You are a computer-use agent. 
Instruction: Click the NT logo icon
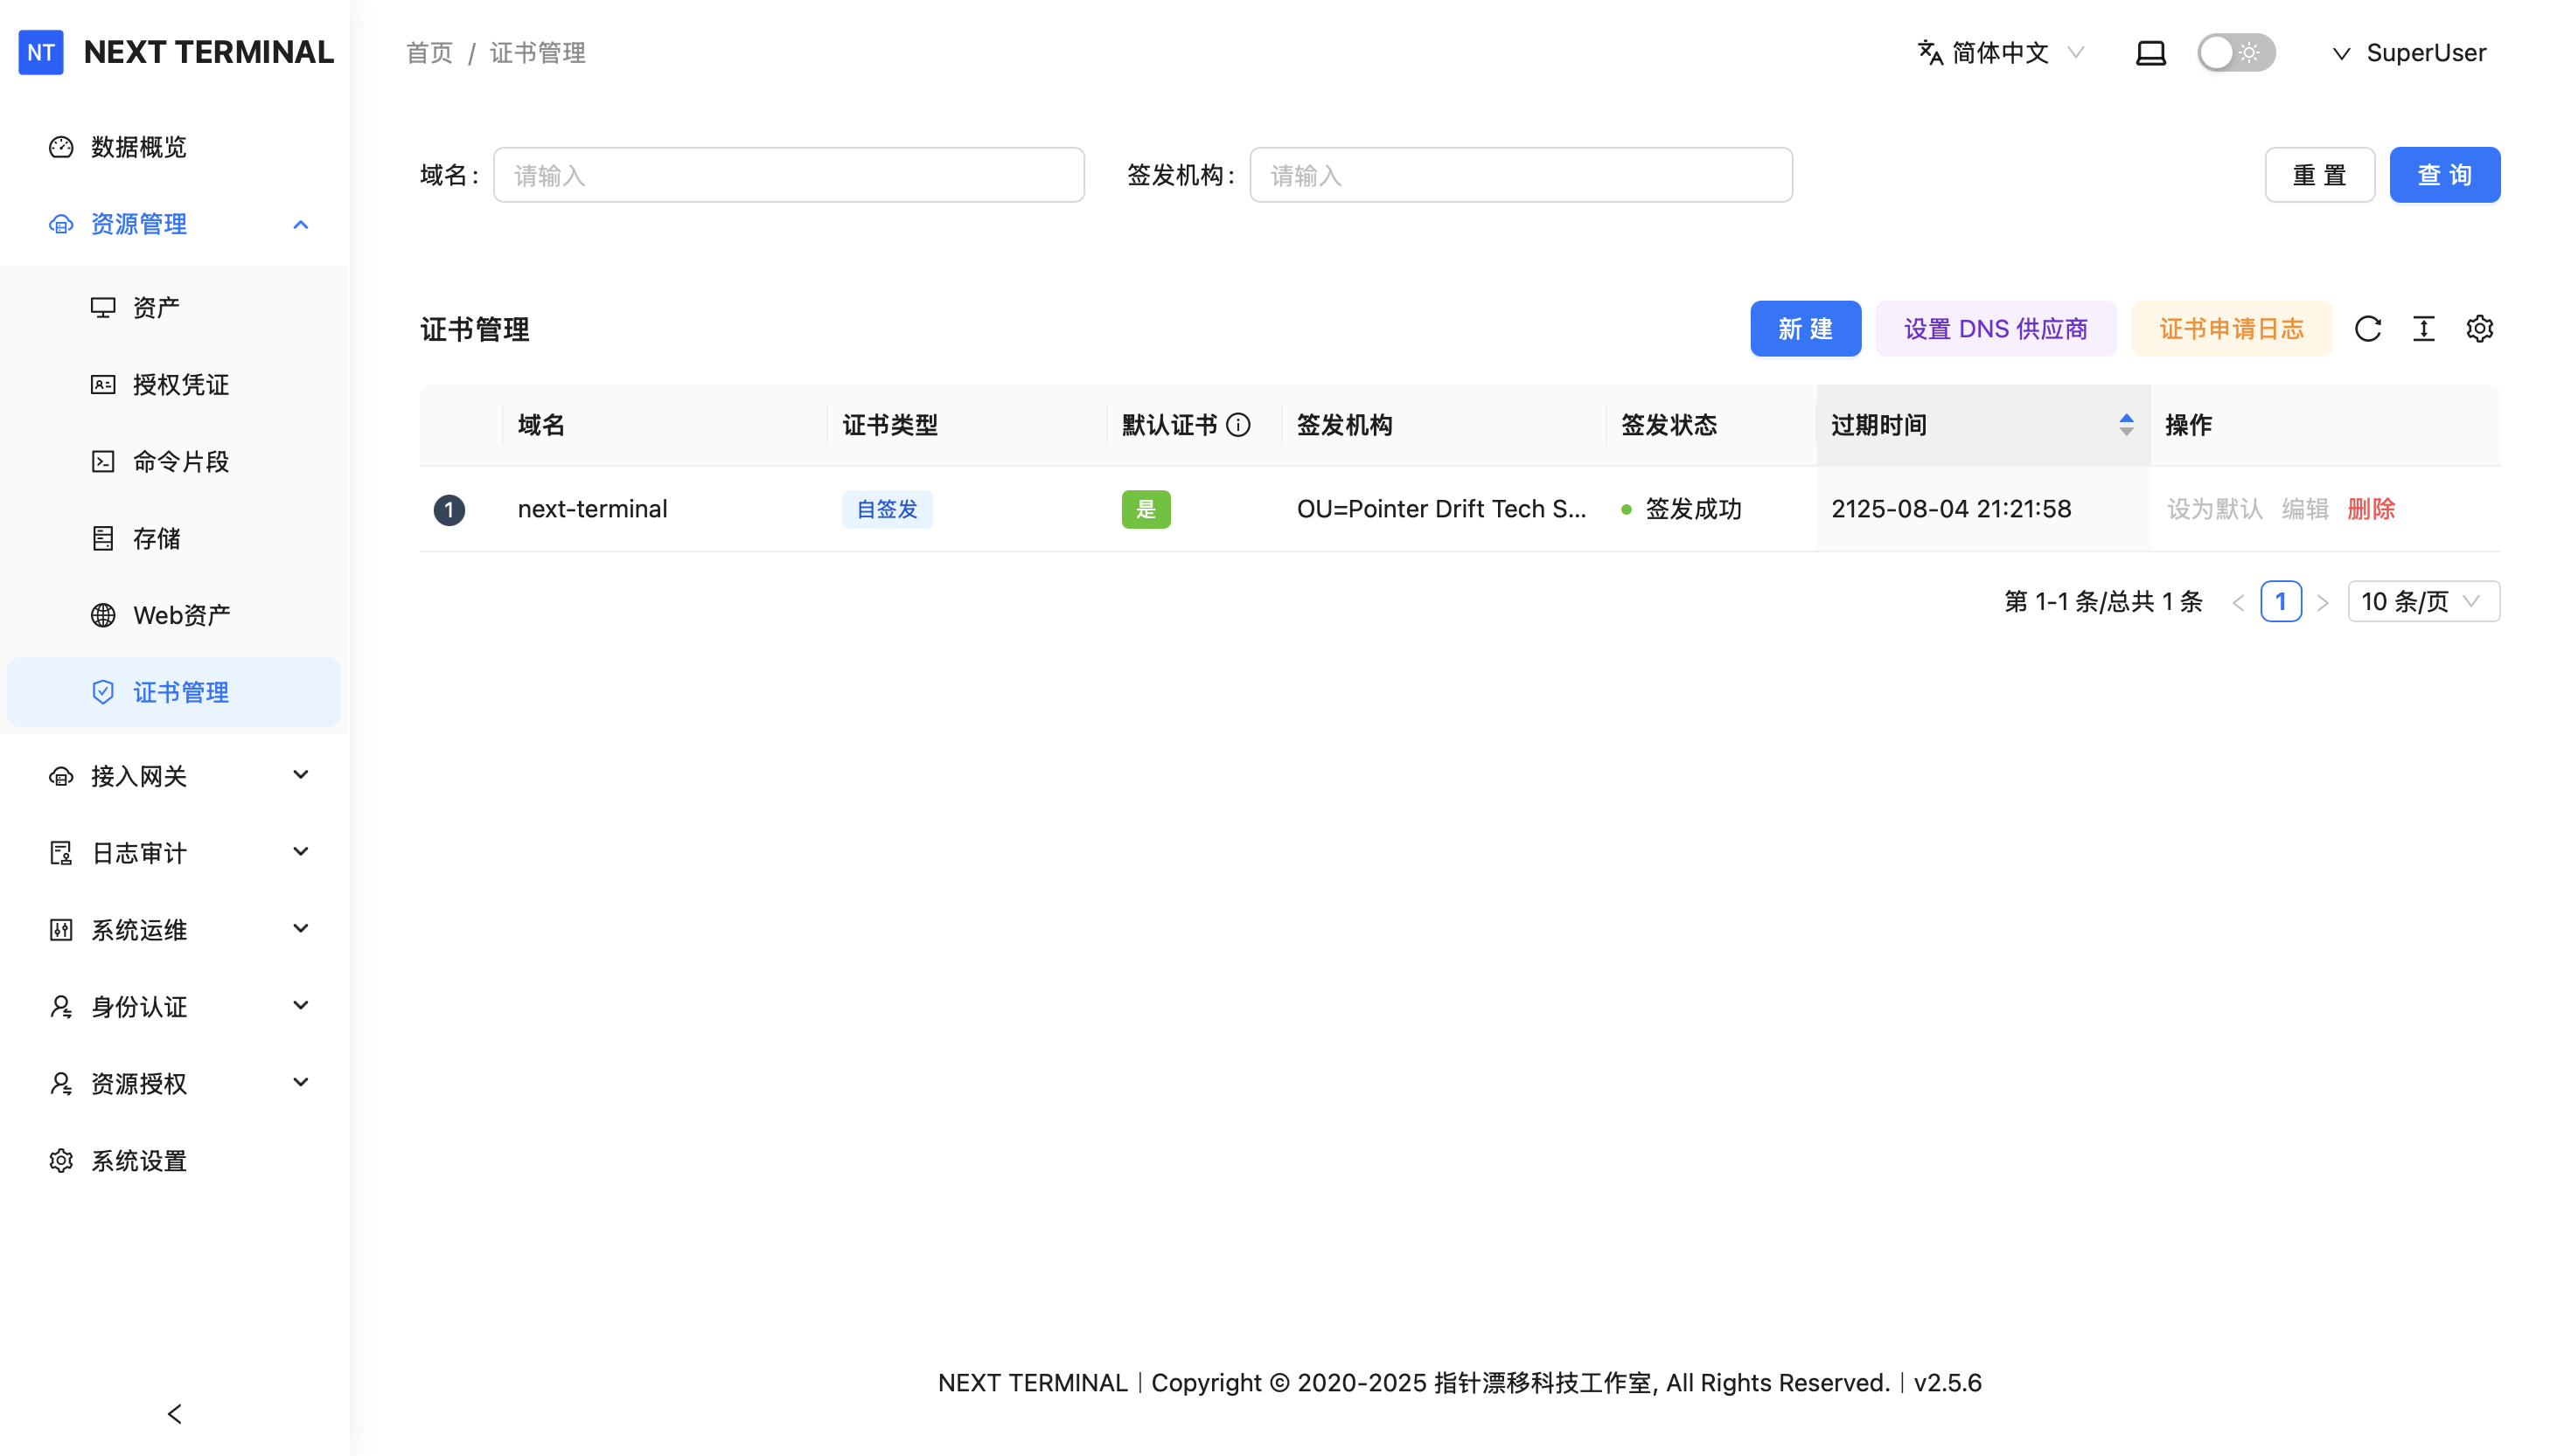pos(41,52)
